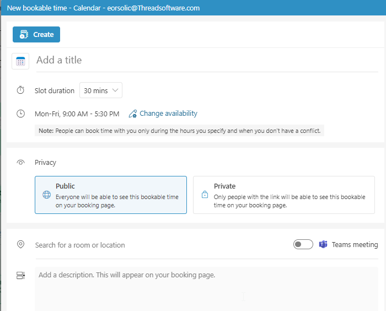Image resolution: width=386 pixels, height=311 pixels.
Task: Click the Microsoft Teams logo icon
Action: point(323,244)
